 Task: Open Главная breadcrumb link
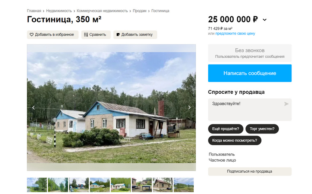[x=34, y=11]
